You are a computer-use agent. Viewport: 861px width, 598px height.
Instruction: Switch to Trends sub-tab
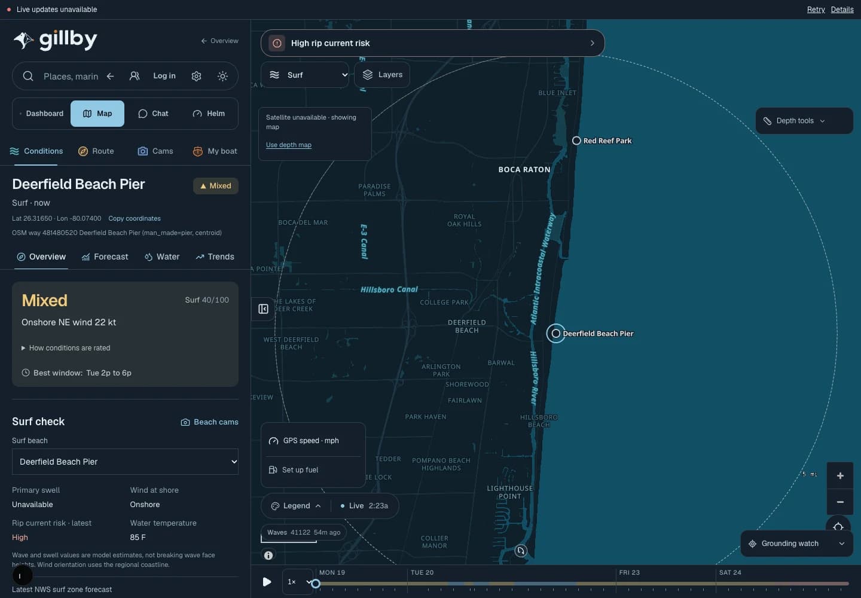point(215,257)
